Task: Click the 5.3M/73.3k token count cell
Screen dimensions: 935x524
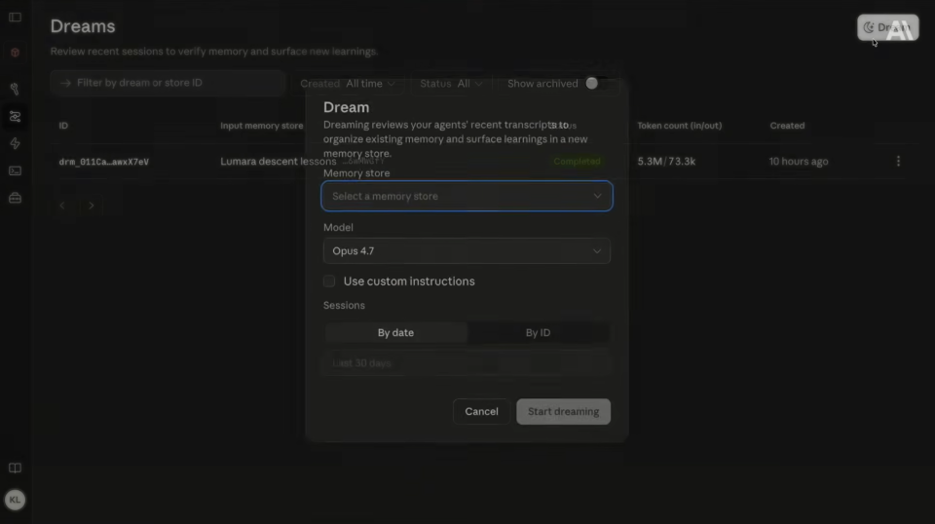Action: click(666, 162)
